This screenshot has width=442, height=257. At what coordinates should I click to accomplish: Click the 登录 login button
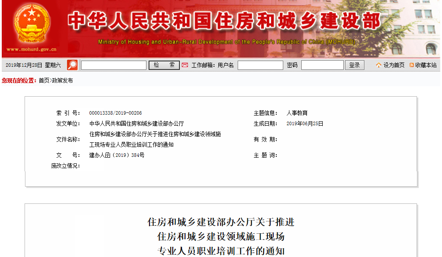pos(355,65)
